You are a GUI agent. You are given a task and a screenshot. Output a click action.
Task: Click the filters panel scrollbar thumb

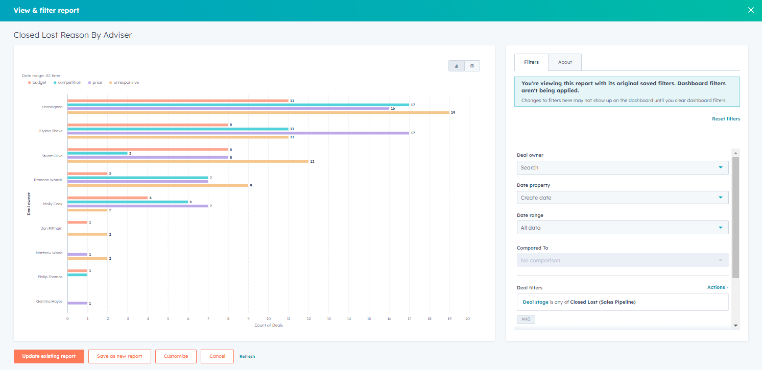tap(735, 217)
